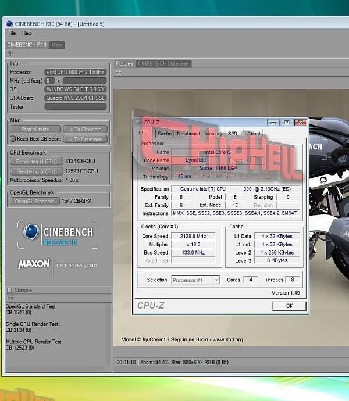This screenshot has height=401, width=349.
Task: Switch to the CINEBENCH Database tab
Action: pos(163,63)
